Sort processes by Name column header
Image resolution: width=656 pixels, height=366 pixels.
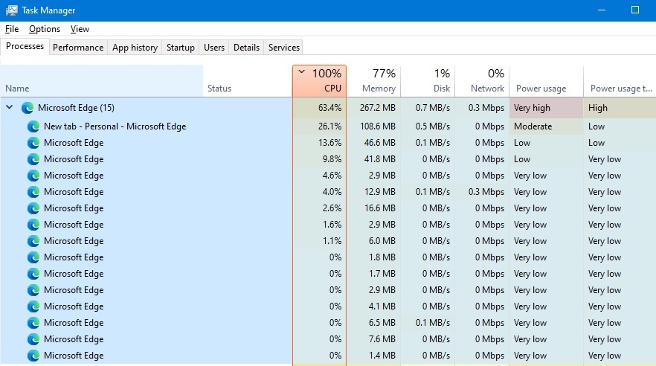point(102,81)
